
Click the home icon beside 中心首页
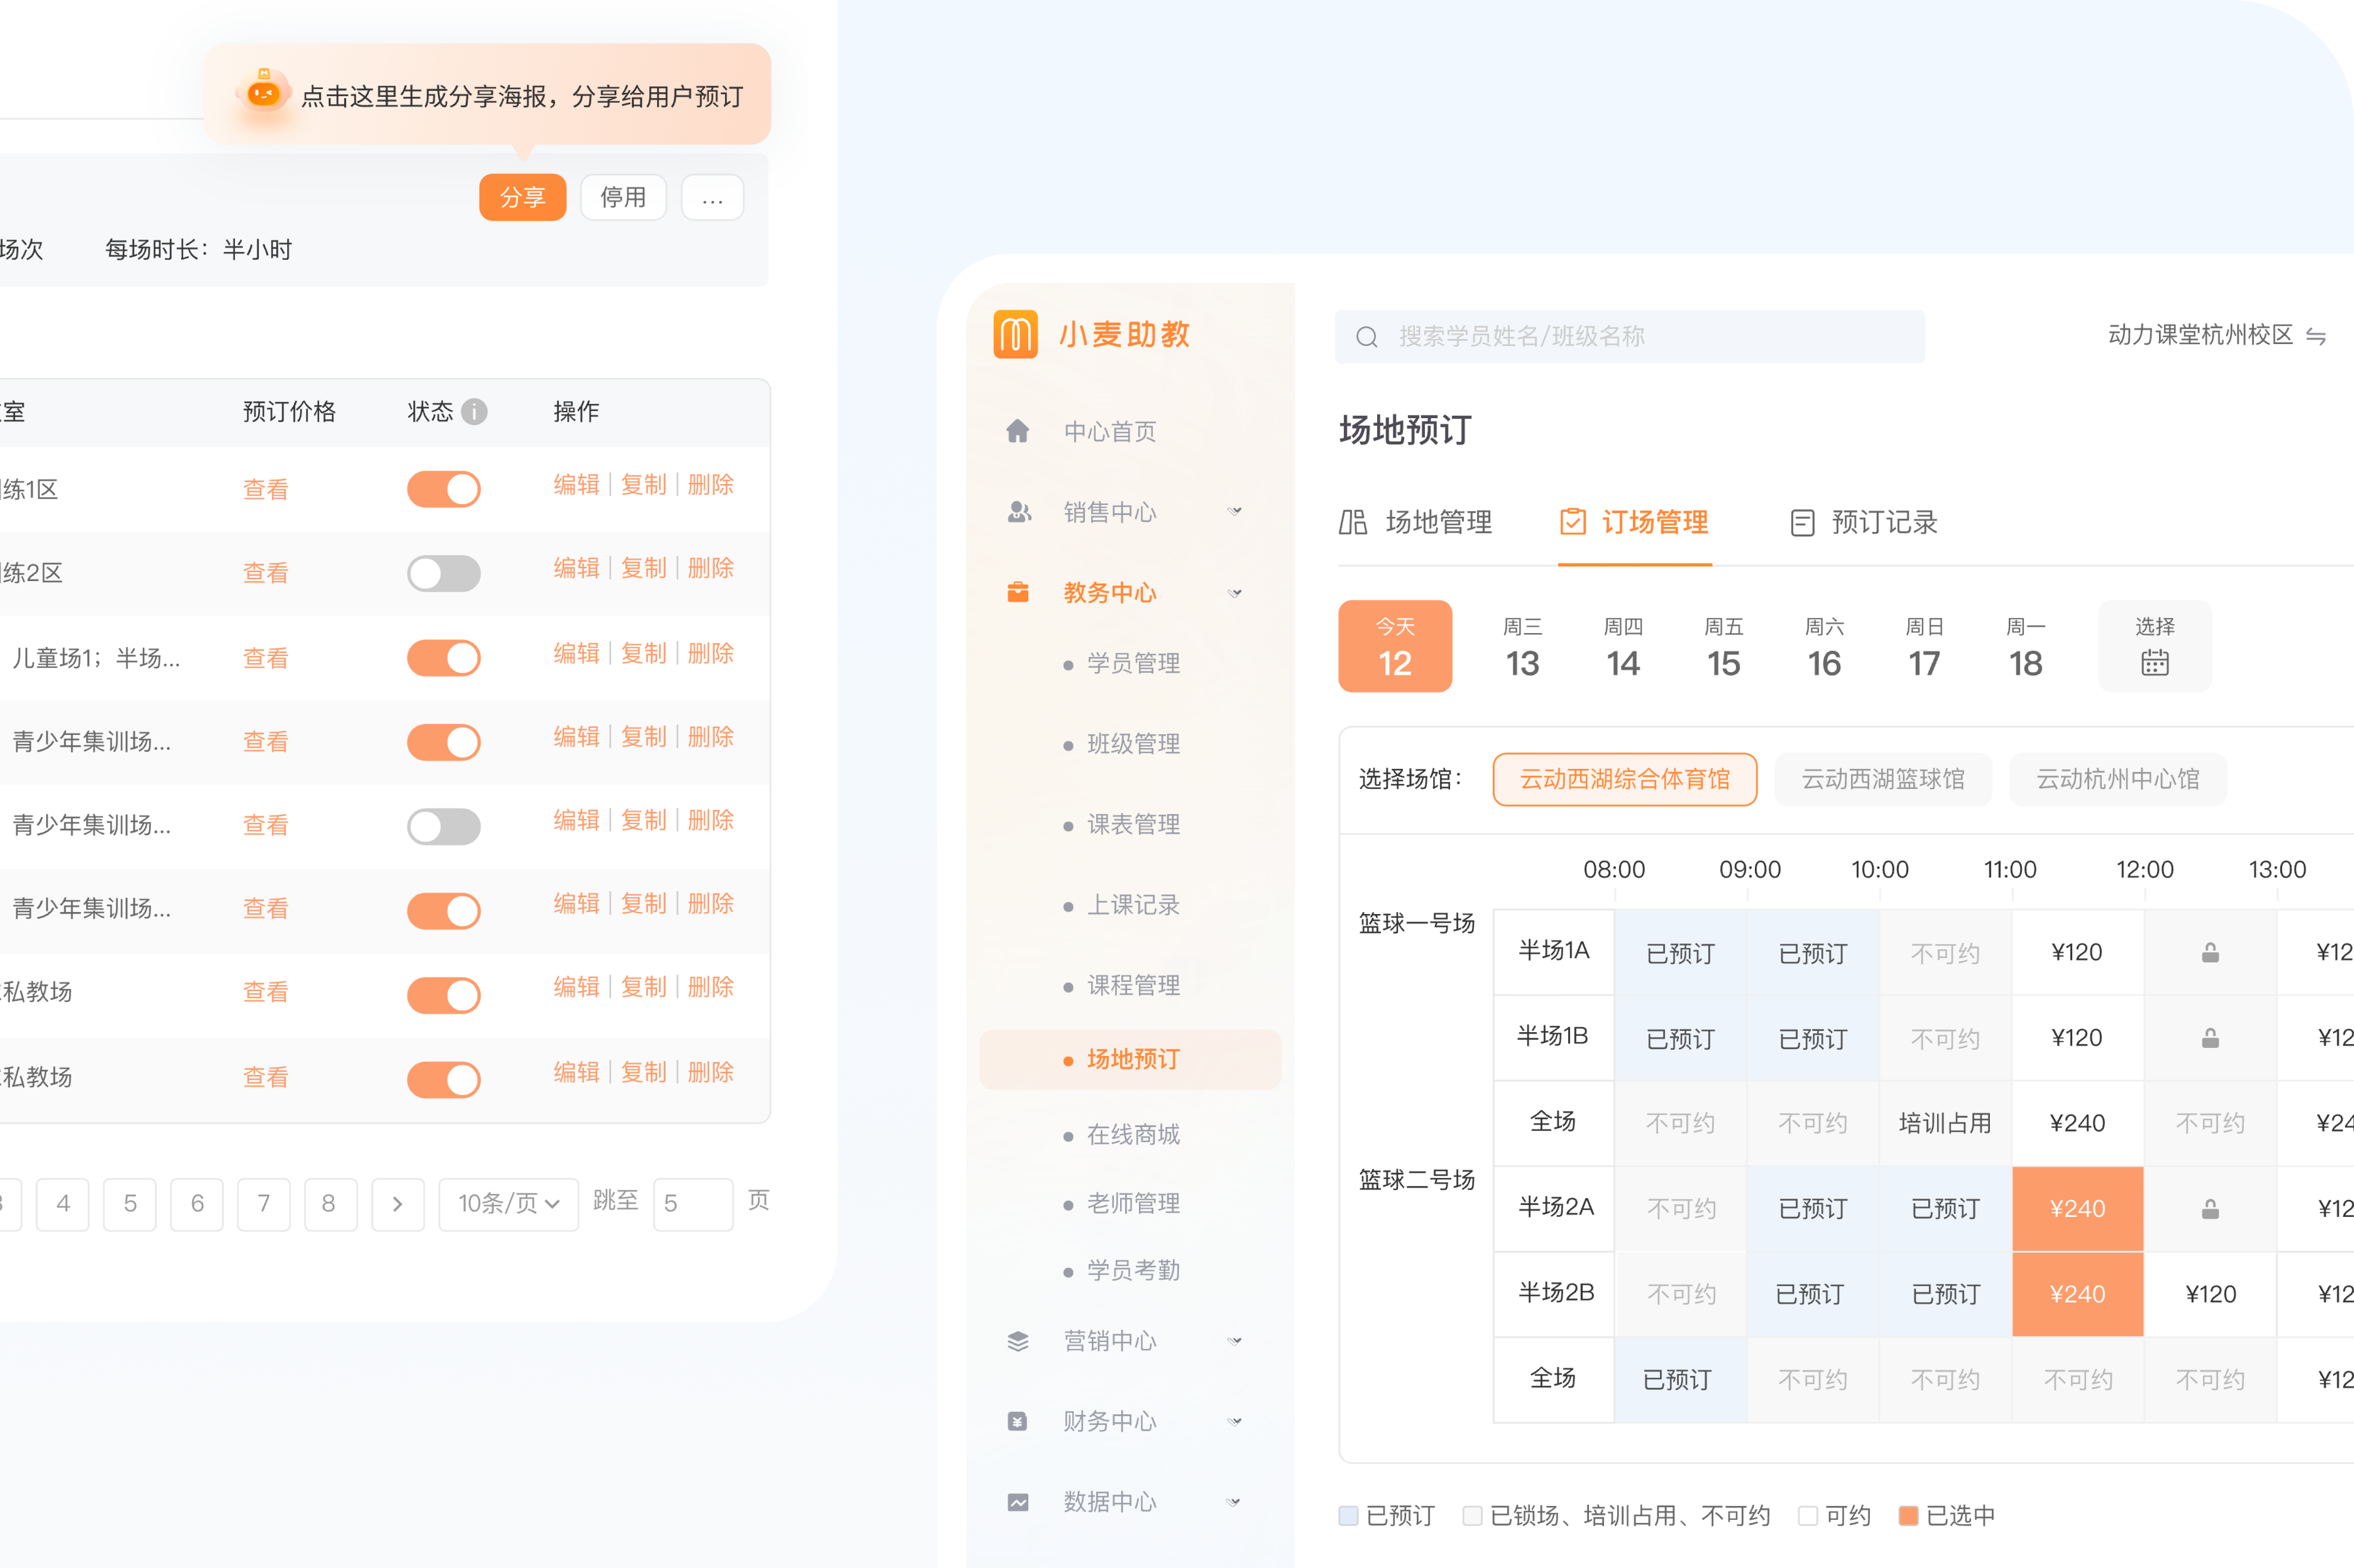[x=1018, y=431]
